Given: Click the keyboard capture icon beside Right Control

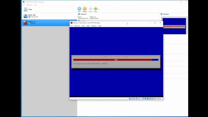Looking at the screenshot, I should (x=152, y=98).
